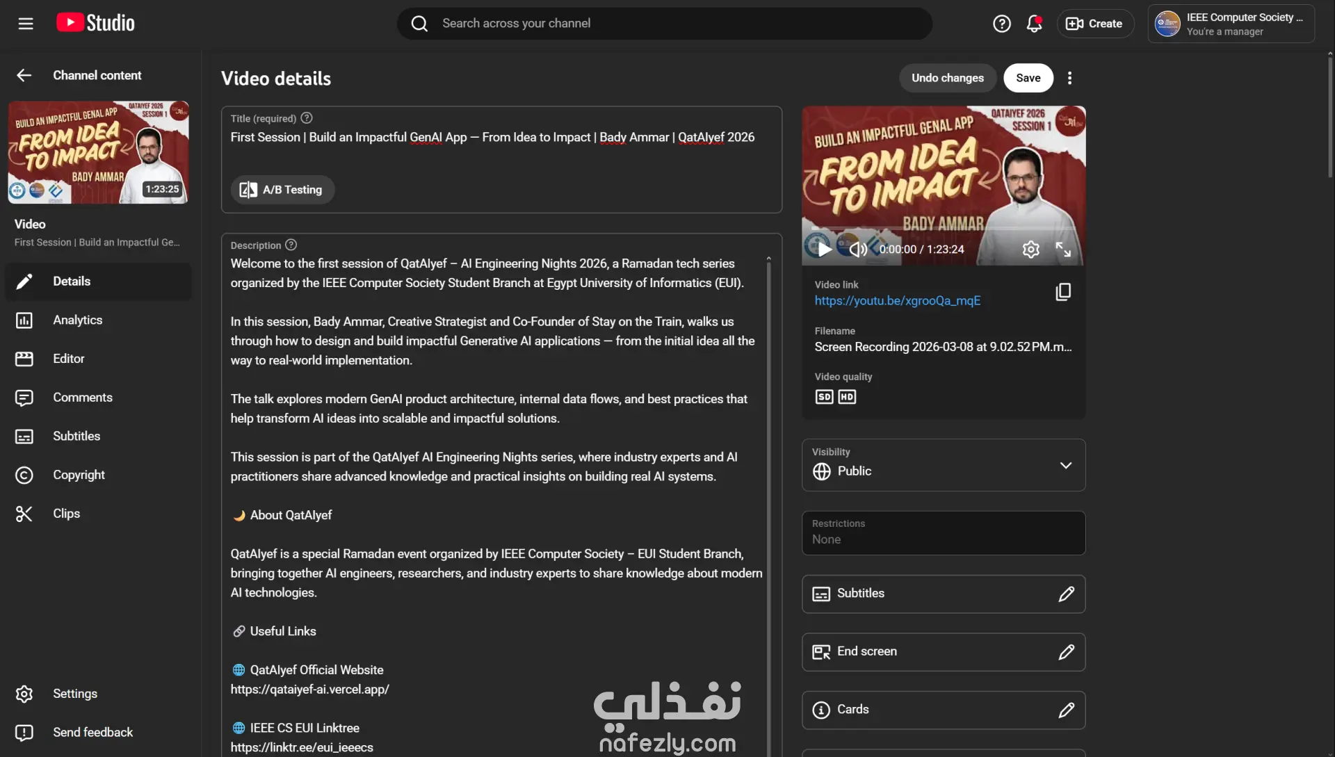Open the Help question mark icon
This screenshot has width=1335, height=757.
coord(1001,24)
